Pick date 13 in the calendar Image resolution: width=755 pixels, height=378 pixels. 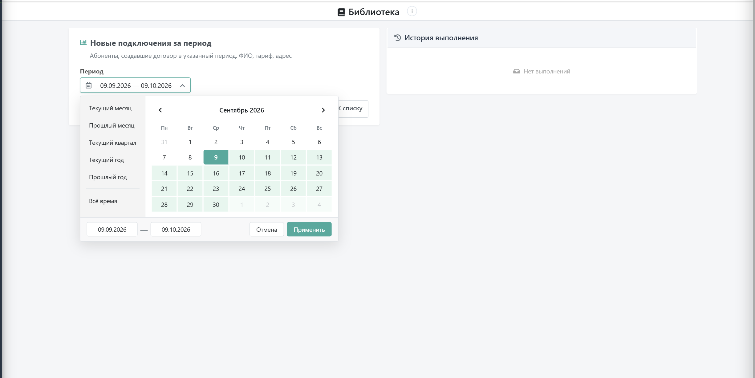[x=319, y=157]
